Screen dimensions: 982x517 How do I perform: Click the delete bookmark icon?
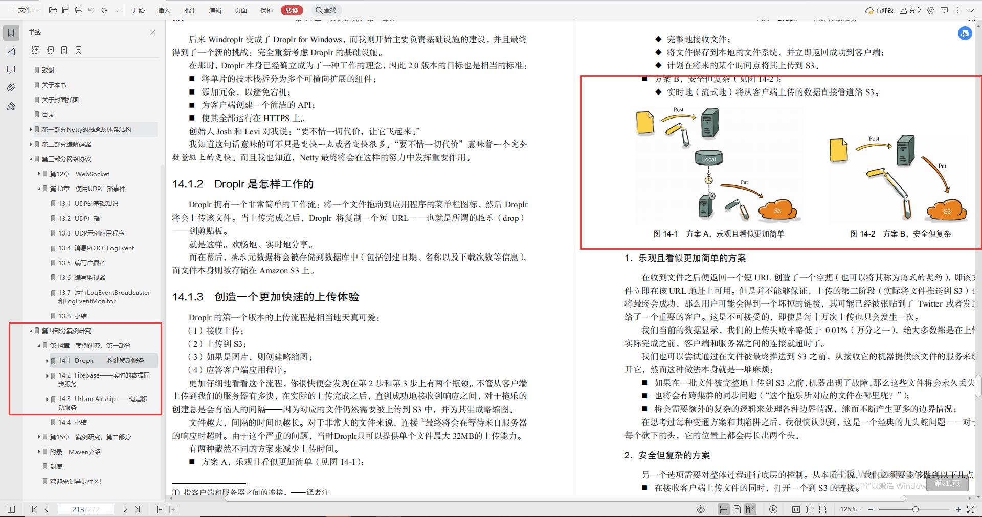(x=79, y=50)
